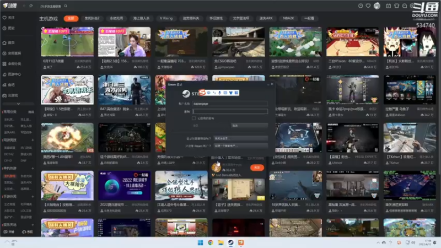Open the NBA2K basketball stream thumbnail
This screenshot has width=441, height=248.
coord(352,42)
